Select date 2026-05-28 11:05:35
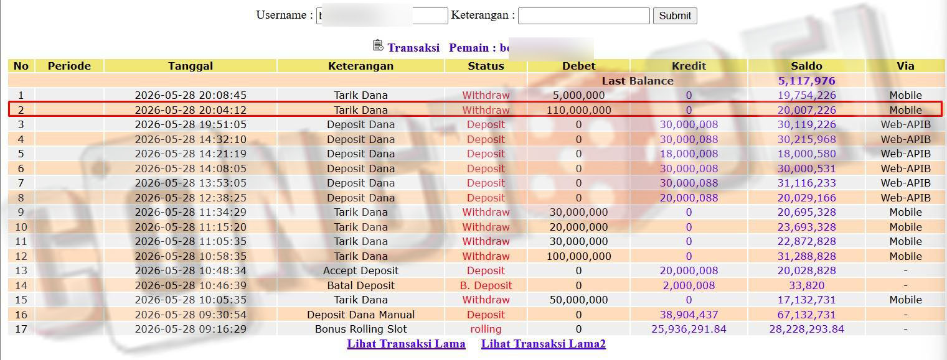 point(191,241)
